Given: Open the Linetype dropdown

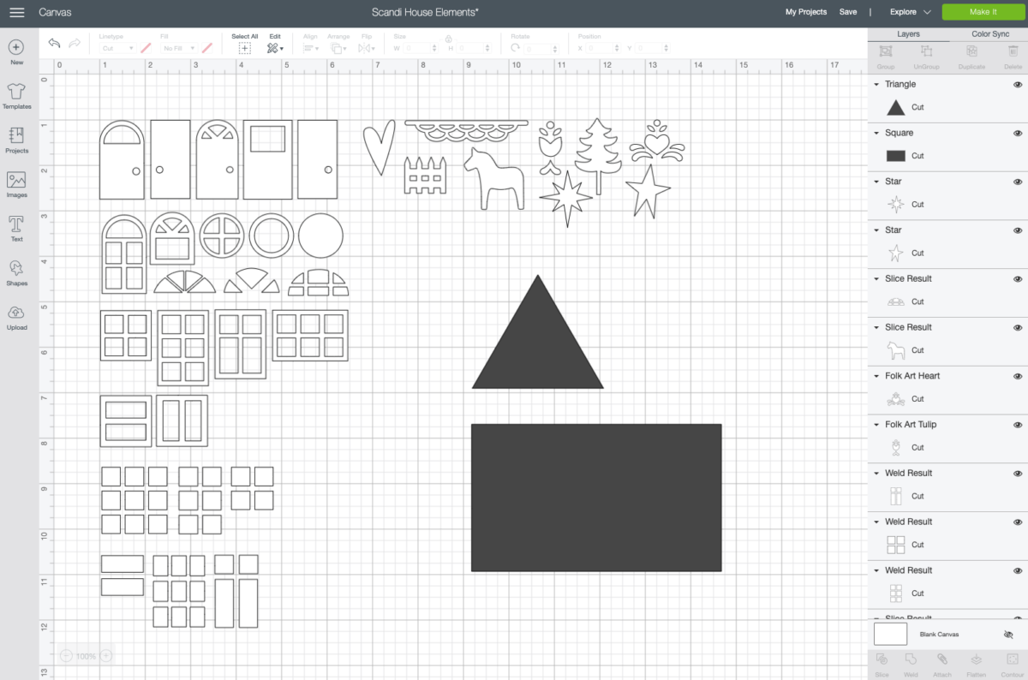Looking at the screenshot, I should [117, 49].
